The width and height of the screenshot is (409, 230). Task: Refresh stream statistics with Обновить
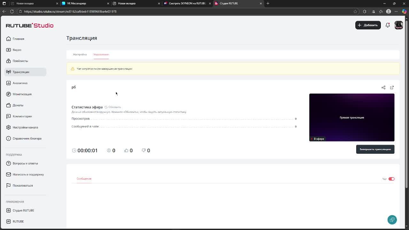point(112,107)
